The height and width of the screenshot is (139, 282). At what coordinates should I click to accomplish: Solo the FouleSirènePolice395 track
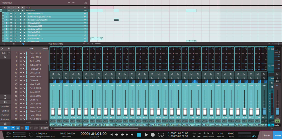tap(15, 20)
